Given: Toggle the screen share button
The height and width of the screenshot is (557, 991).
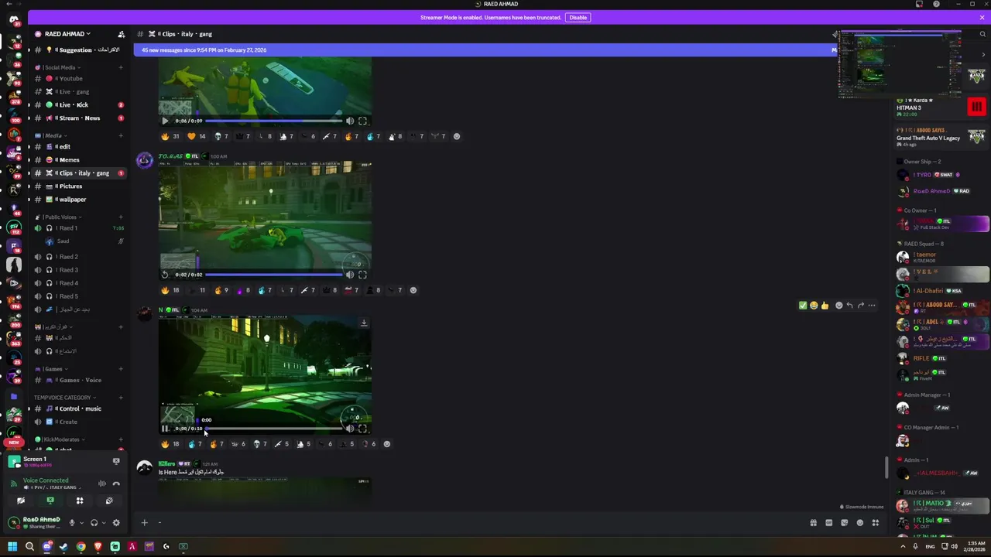Looking at the screenshot, I should click(x=50, y=501).
